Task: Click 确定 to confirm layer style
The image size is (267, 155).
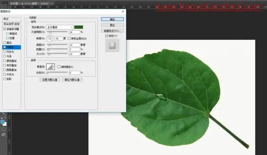Action: (x=112, y=19)
